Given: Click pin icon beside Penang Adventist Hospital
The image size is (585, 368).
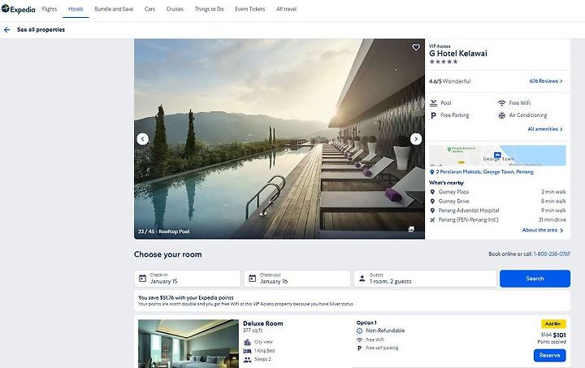Looking at the screenshot, I should coord(432,210).
